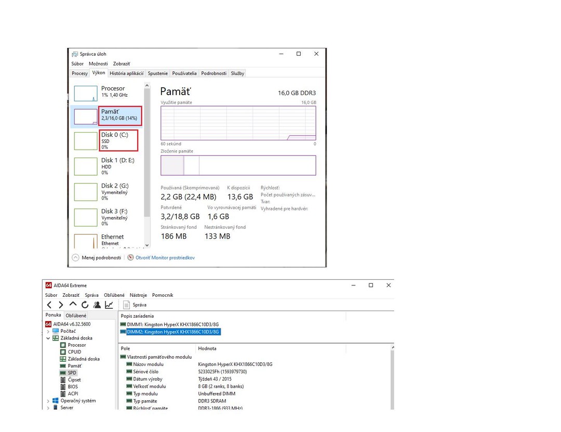Open AIDA64 user icon in toolbar

(97, 305)
